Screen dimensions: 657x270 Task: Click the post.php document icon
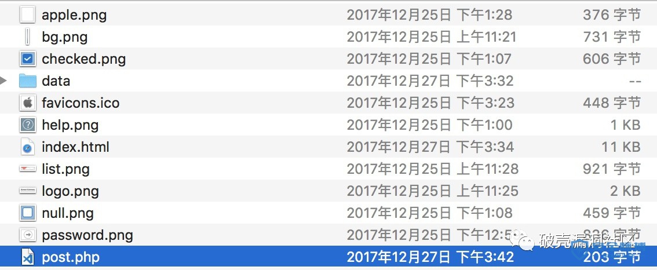(28, 257)
